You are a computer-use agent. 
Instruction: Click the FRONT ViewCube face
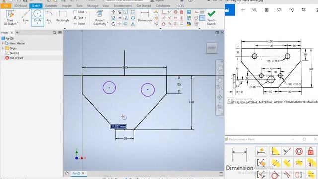pos(212,48)
